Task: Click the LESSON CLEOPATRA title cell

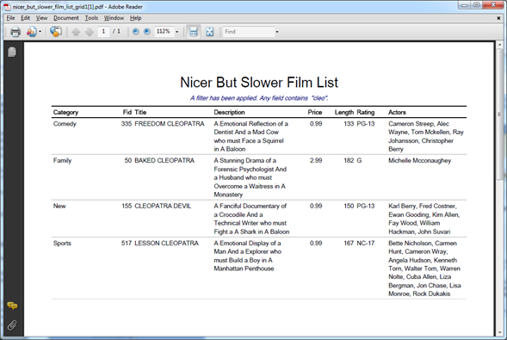Action: [x=166, y=243]
